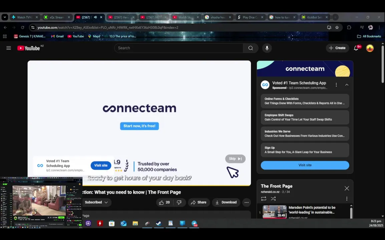The width and height of the screenshot is (385, 240).
Task: Open the Maps bookmark
Action: (94, 36)
